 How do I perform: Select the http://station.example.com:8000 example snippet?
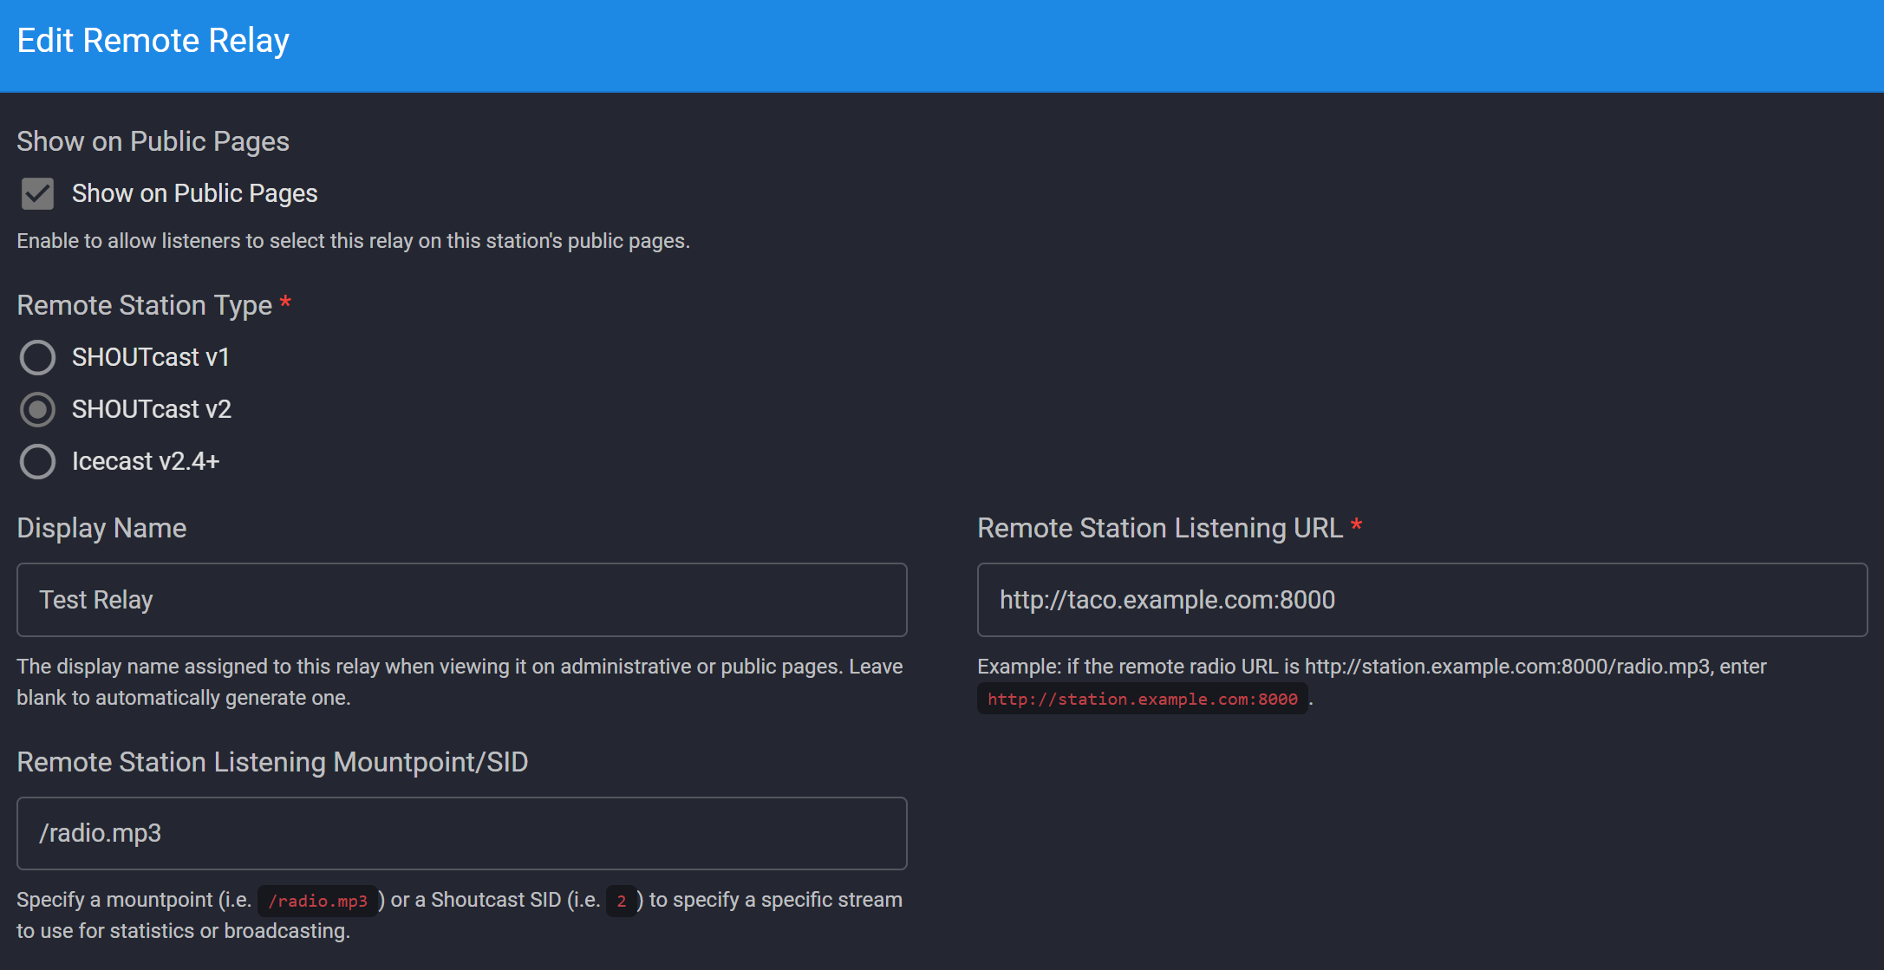tap(1143, 699)
